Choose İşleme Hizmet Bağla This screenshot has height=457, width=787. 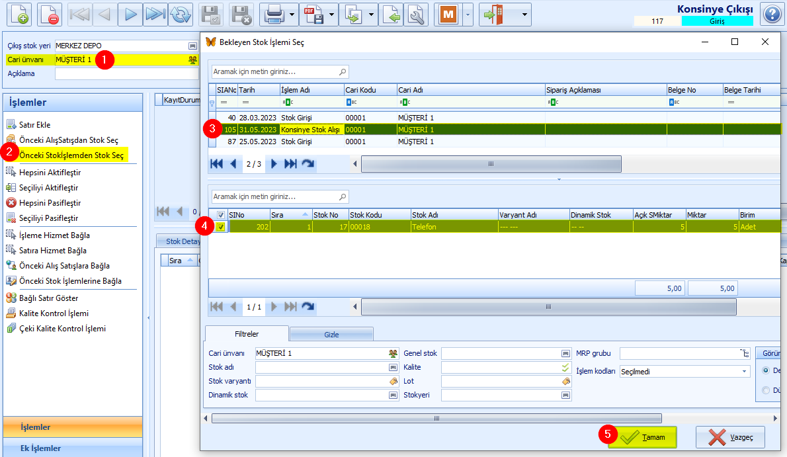pos(54,235)
